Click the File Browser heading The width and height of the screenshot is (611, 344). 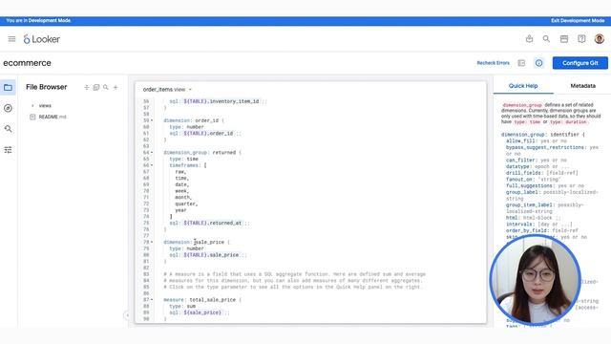tap(47, 87)
